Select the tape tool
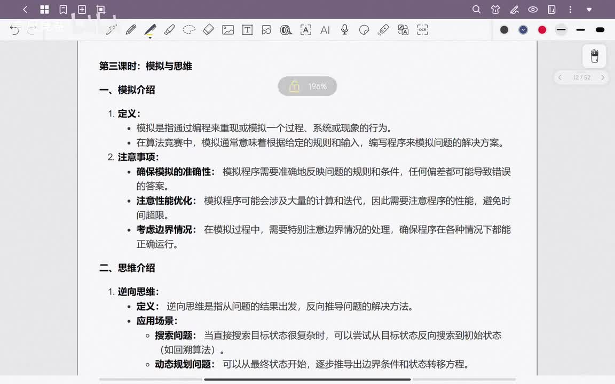The height and width of the screenshot is (384, 615). click(x=286, y=30)
